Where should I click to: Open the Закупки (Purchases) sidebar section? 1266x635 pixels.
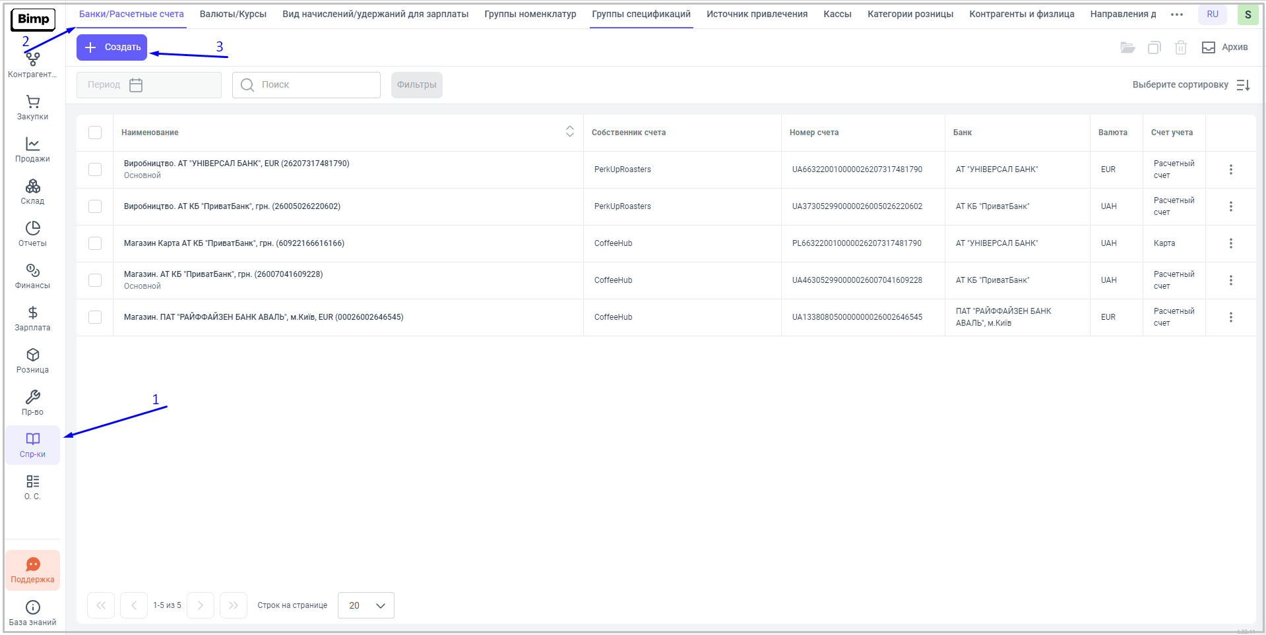[32, 107]
